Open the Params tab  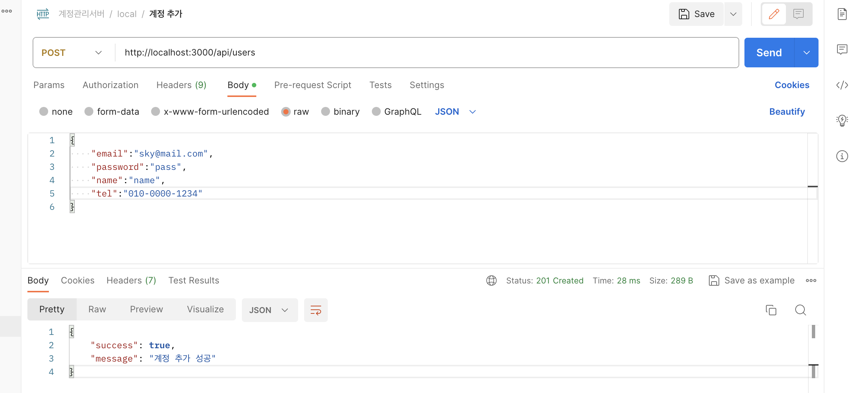[x=49, y=85]
